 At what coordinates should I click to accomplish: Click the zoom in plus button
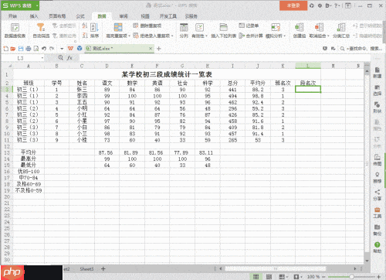click(x=378, y=277)
